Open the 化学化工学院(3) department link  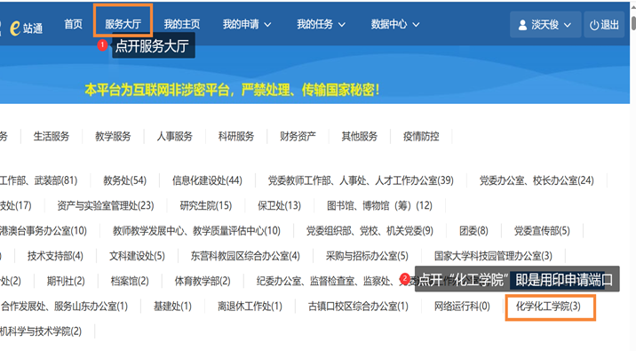548,307
